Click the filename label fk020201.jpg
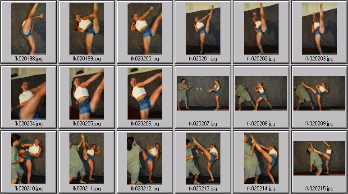This screenshot has width=348, height=194. tap(203, 59)
